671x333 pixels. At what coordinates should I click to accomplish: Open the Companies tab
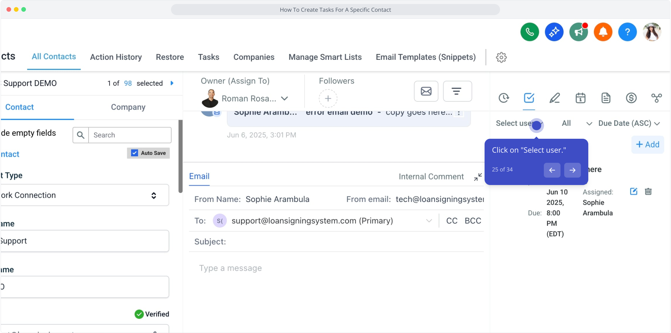[254, 57]
